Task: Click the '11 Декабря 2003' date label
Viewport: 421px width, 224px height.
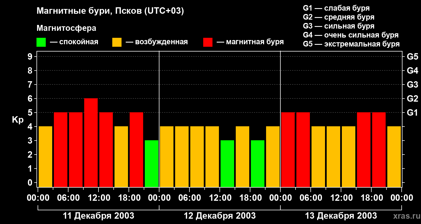Action: click(99, 216)
